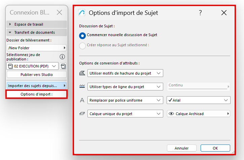
Task: Click the info icon near publication set
Action: 62,57
